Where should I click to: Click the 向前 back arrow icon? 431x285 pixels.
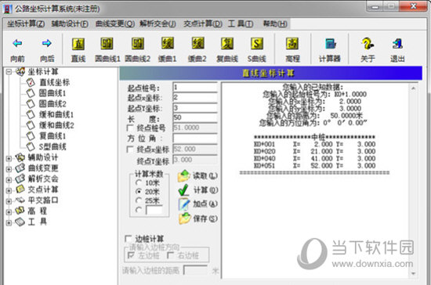pos(17,43)
